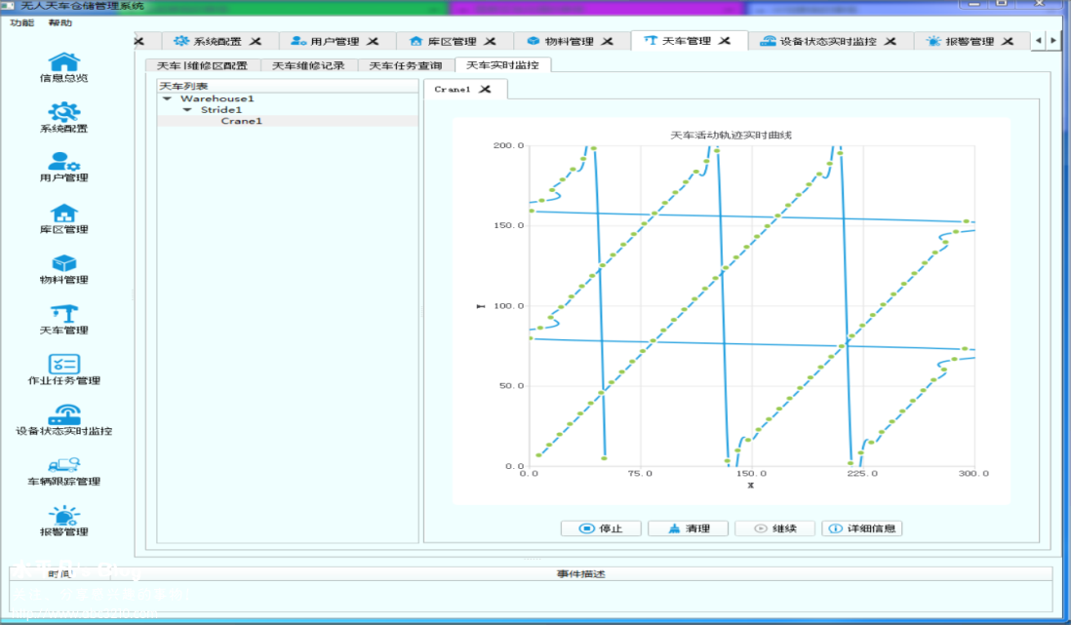This screenshot has width=1071, height=625.
Task: Close the Crane1 chart tab
Action: point(485,89)
